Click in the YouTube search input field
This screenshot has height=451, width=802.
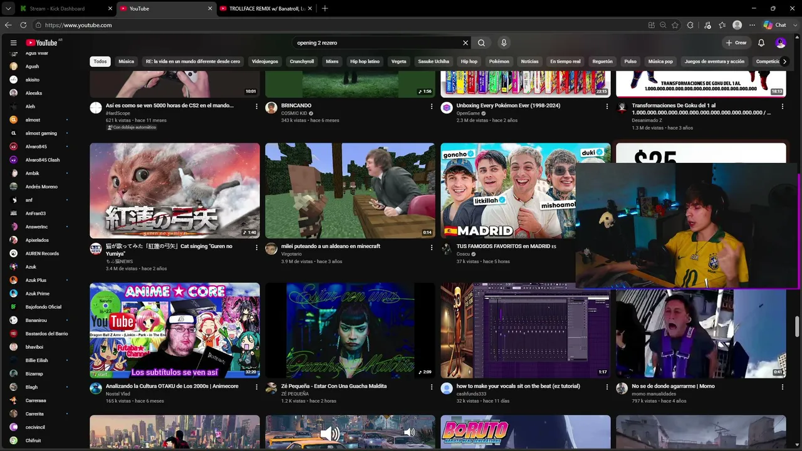tap(376, 43)
